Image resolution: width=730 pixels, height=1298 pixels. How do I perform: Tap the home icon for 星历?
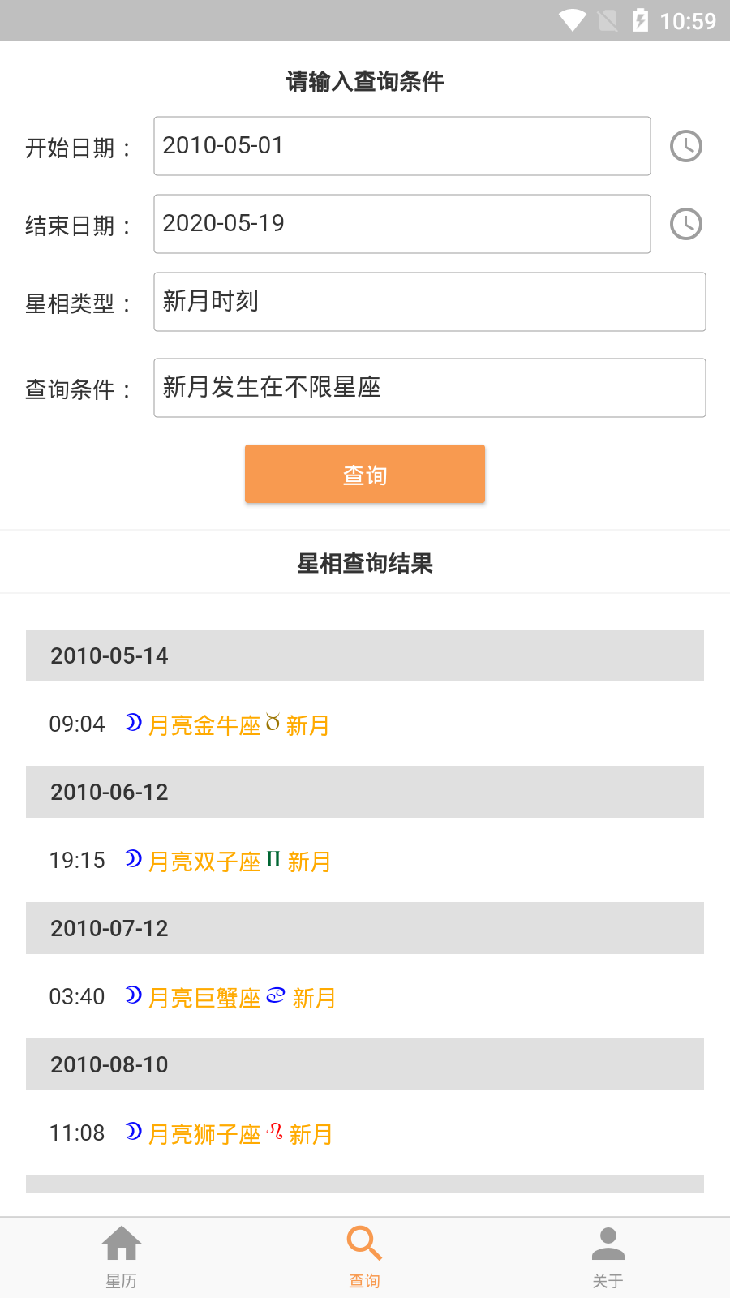pos(122,1243)
